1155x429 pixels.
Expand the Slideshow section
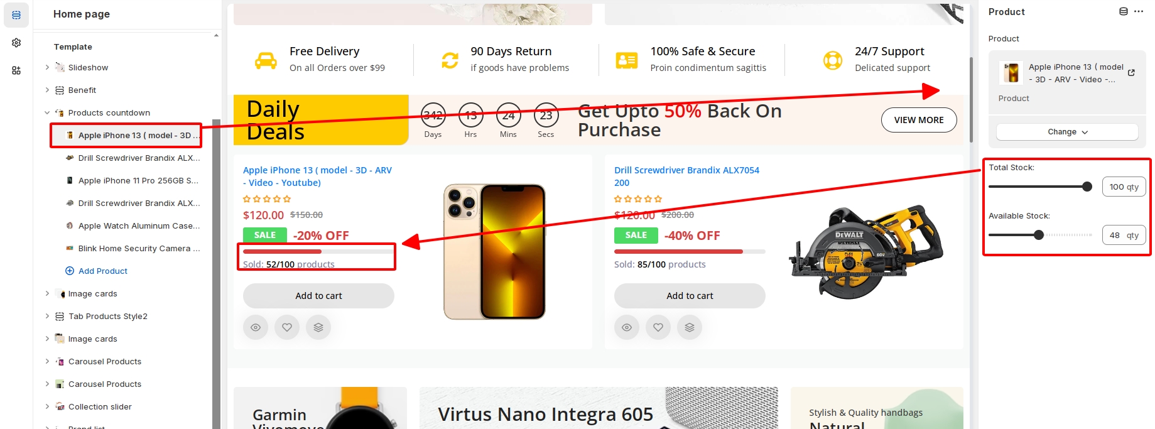point(47,67)
